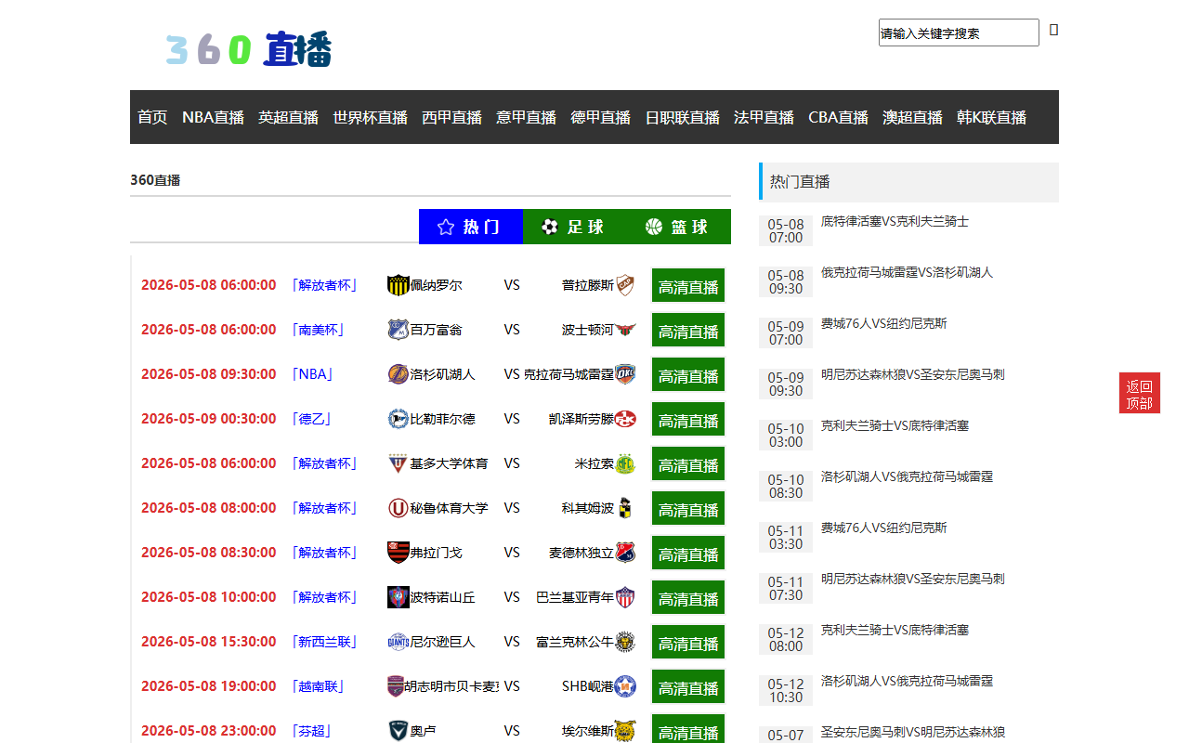The height and width of the screenshot is (743, 1189).
Task: Open 韩K联直播 in the nav bar
Action: pyautogui.click(x=991, y=117)
